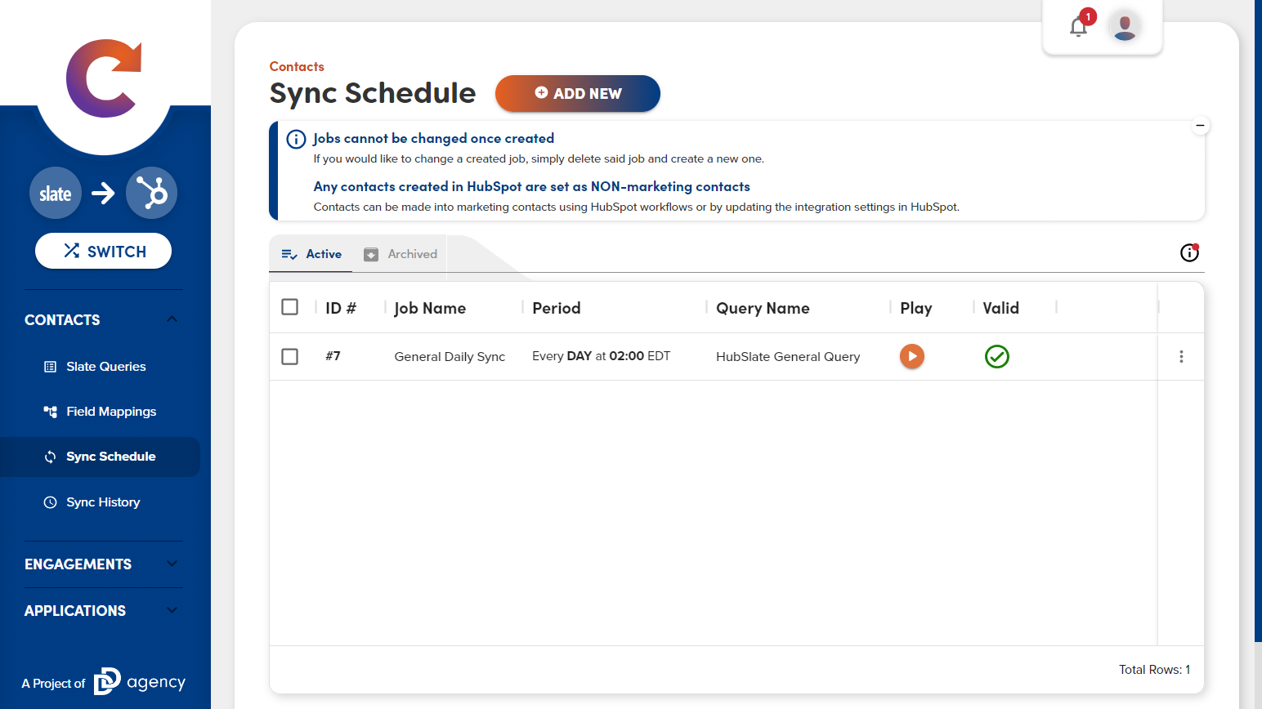
Task: Switch to the Archived tab
Action: tap(401, 254)
